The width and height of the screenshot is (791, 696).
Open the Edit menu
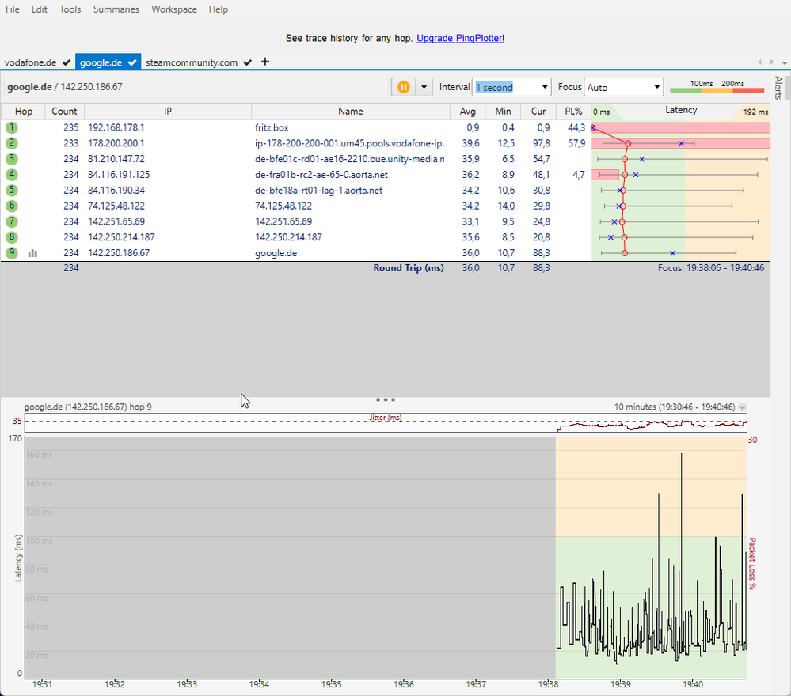(x=39, y=9)
